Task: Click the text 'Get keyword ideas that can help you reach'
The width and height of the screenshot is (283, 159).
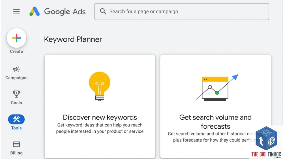Action: [x=100, y=125]
